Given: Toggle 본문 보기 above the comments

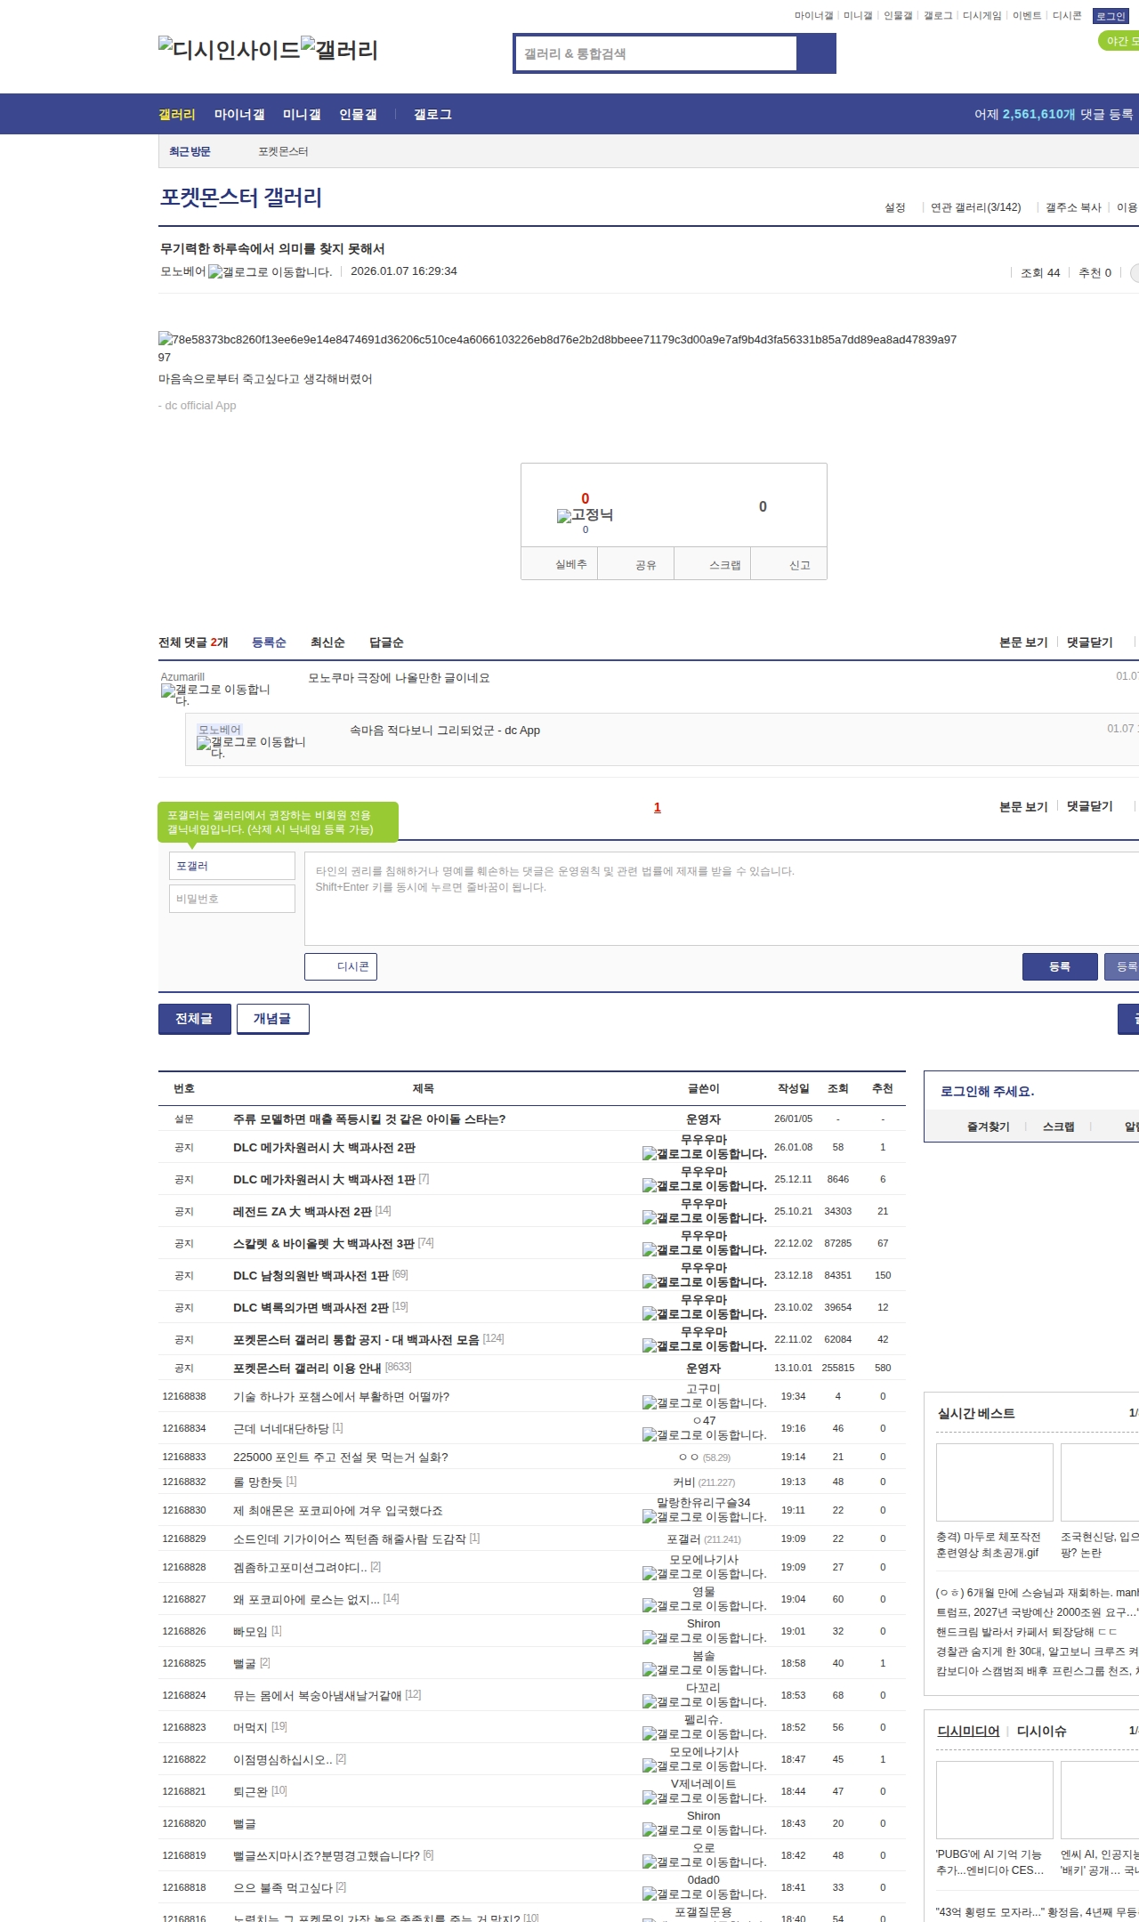Looking at the screenshot, I should pyautogui.click(x=1022, y=642).
